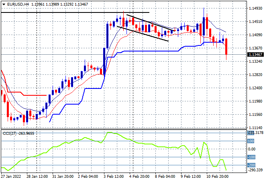Select the black horizontal resistance line near 1.14800
The width and height of the screenshot is (265, 181).
pos(75,12)
